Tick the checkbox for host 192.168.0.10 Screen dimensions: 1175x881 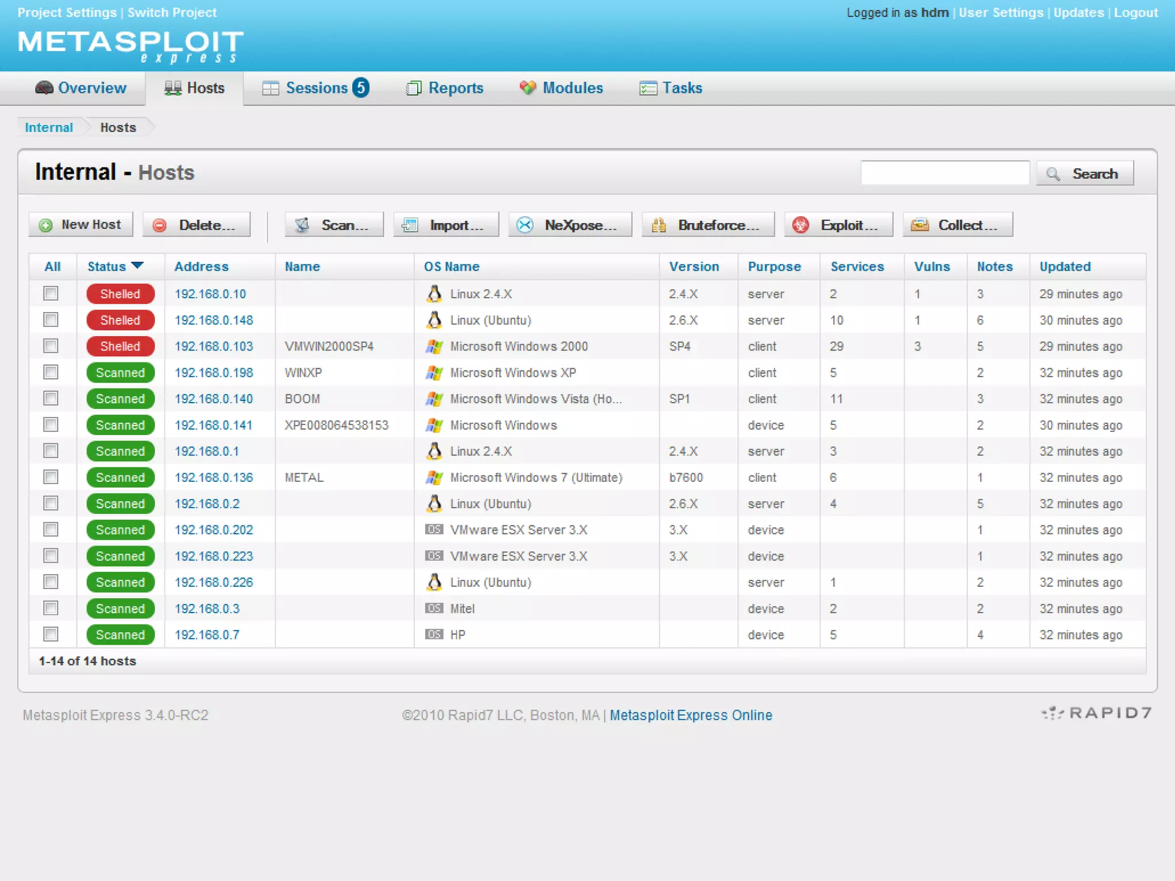click(x=51, y=294)
